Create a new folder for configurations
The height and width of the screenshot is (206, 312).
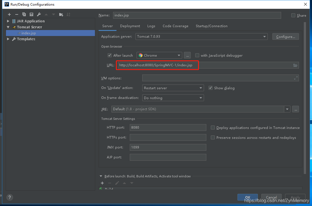click(x=61, y=14)
